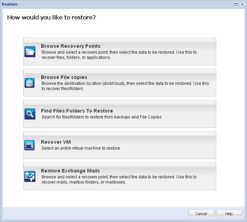Click the destination location (disk/cloud) description
The height and width of the screenshot is (222, 247).
125,86
